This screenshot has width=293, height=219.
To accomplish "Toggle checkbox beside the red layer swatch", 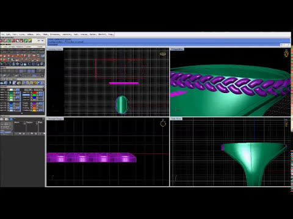I will [31, 92].
